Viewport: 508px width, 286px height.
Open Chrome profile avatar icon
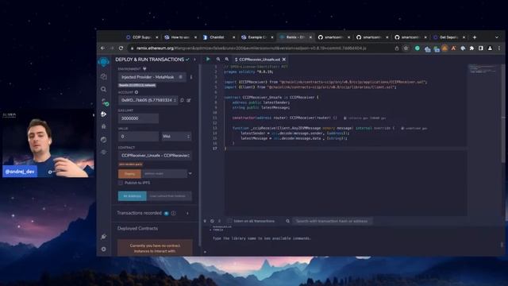(490, 48)
